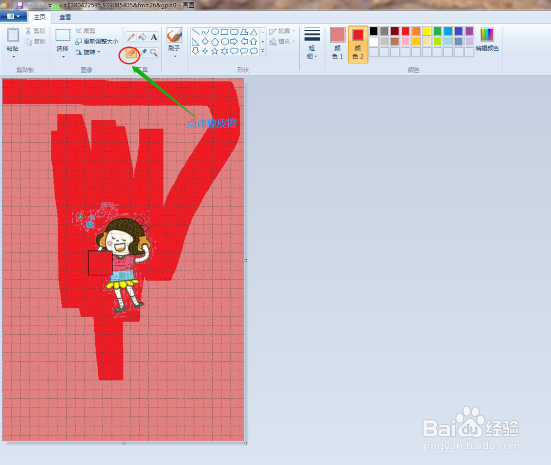The height and width of the screenshot is (465, 551).
Task: Choose the Up arrow shape
Action: point(253,41)
